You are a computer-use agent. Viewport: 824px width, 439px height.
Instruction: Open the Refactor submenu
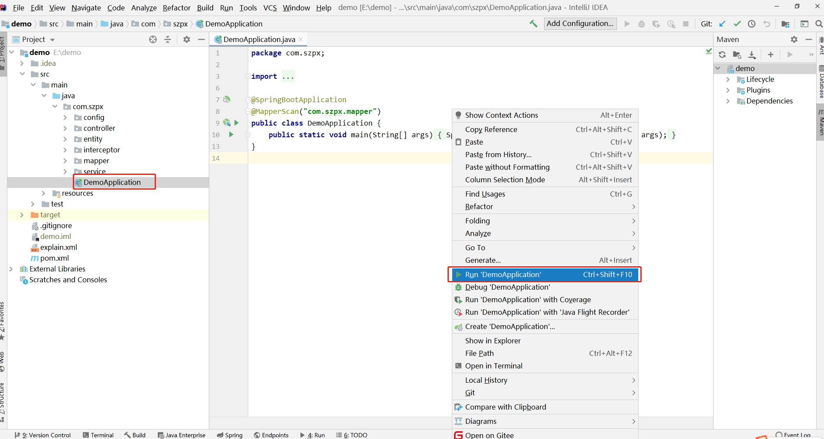tap(545, 207)
